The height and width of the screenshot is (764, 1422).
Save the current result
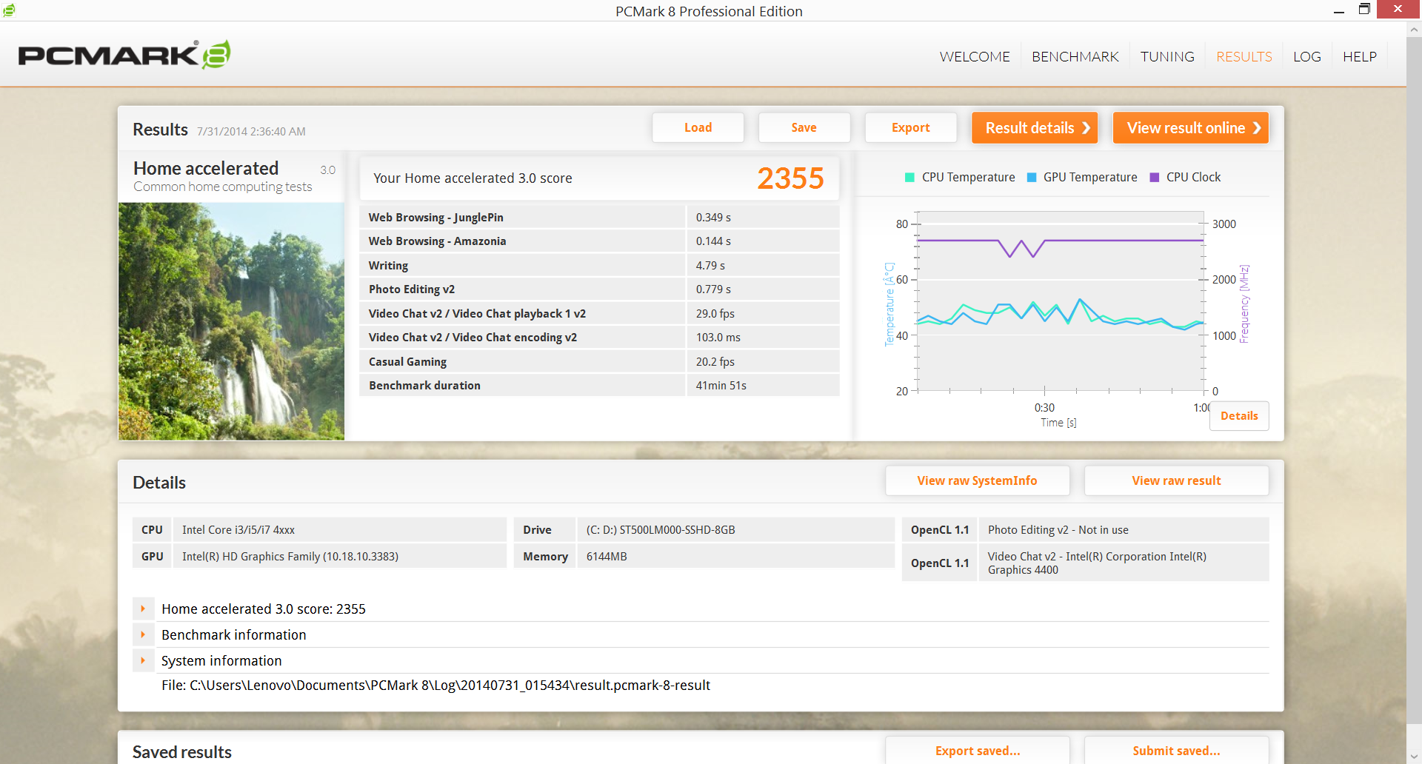coord(804,127)
